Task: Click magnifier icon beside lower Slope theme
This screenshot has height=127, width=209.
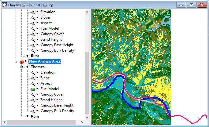Action: [33, 78]
